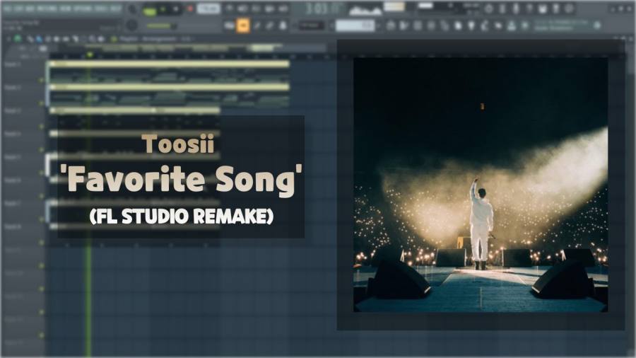Open the global snap selector
The image size is (636, 358).
[312, 25]
